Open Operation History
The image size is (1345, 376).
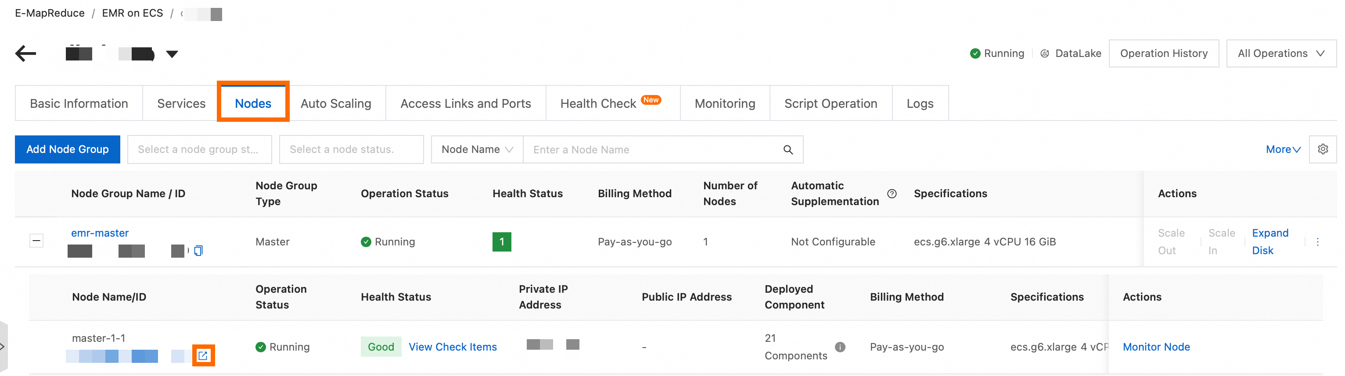click(x=1163, y=53)
